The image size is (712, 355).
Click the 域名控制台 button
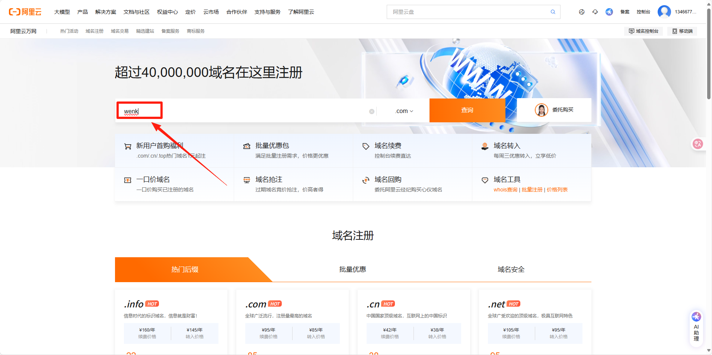click(x=644, y=31)
